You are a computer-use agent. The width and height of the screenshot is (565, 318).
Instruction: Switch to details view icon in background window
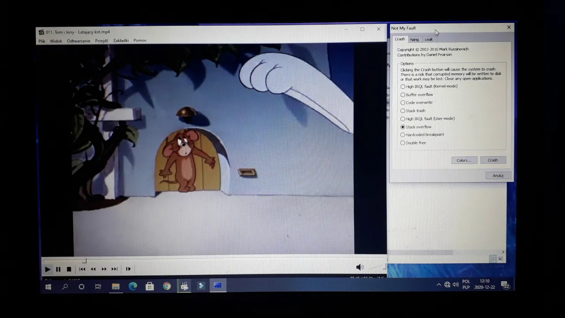[493, 259]
